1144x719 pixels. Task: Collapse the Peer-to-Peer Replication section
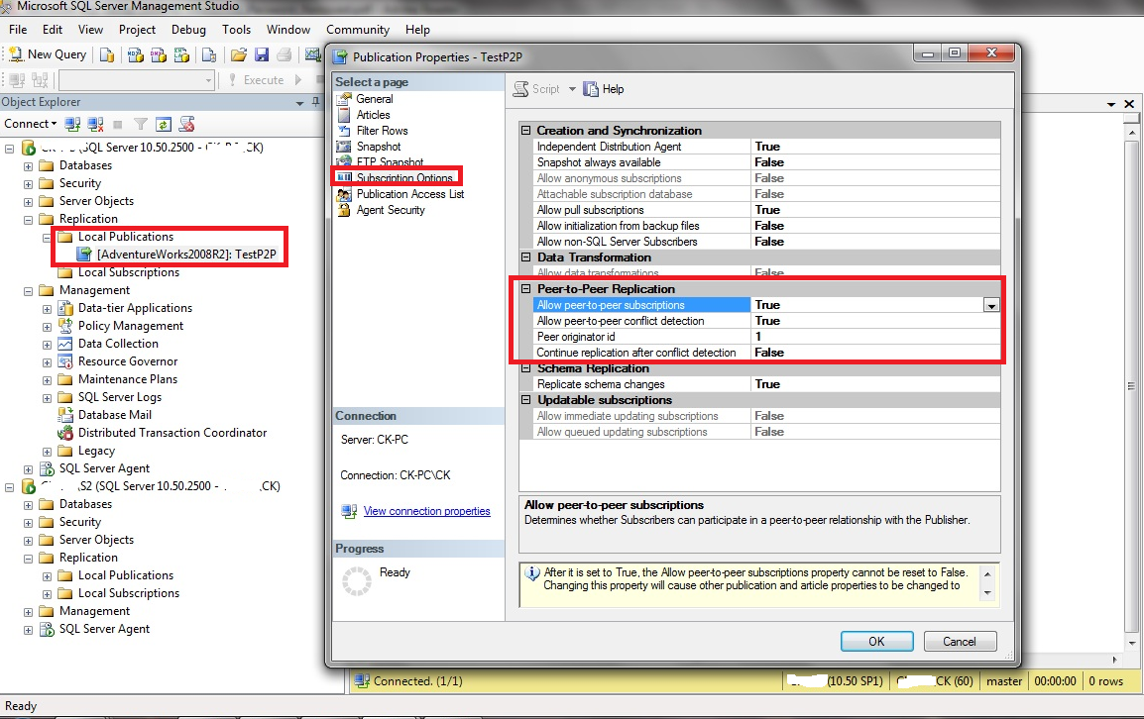(x=524, y=288)
